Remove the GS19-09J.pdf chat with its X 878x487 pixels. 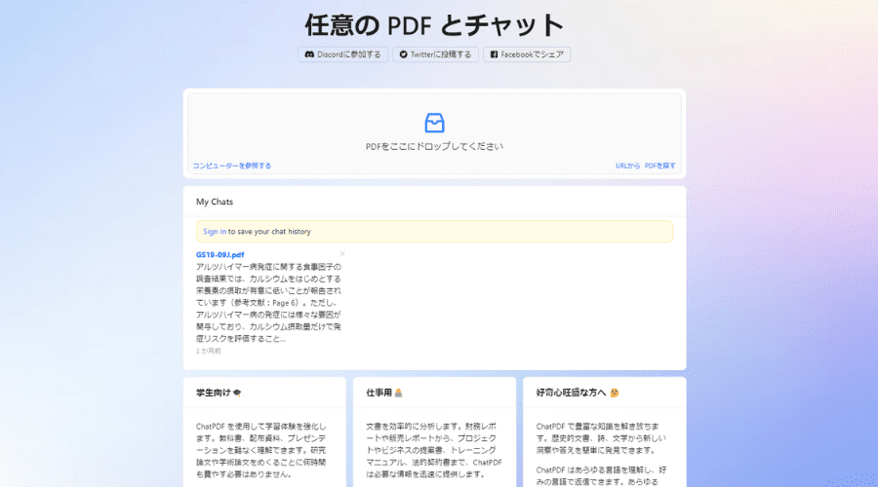click(342, 253)
